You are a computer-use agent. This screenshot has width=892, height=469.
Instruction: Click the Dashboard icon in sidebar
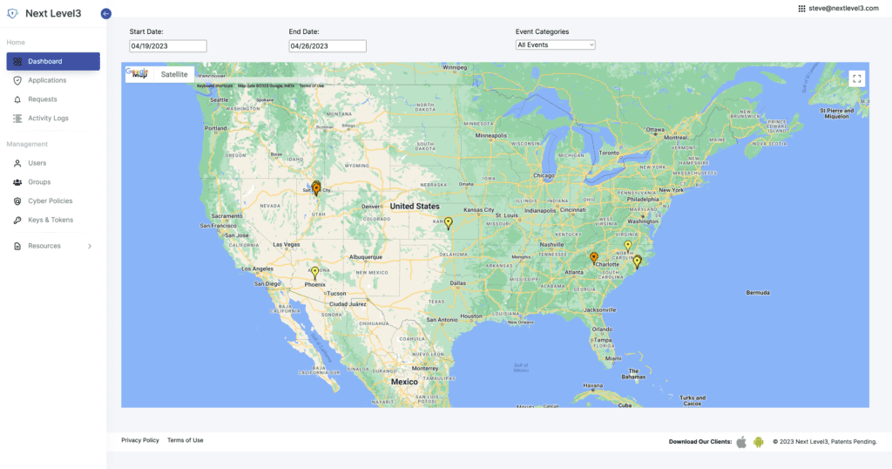17,62
